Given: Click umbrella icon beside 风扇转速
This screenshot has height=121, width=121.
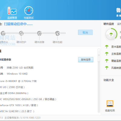Looking at the screenshot, I should (107, 68).
